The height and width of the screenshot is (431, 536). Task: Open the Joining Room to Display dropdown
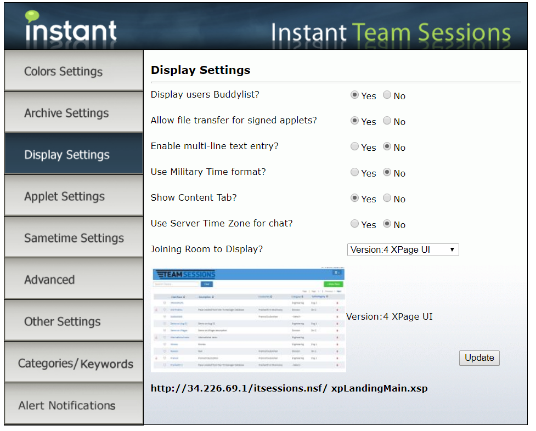coord(403,249)
